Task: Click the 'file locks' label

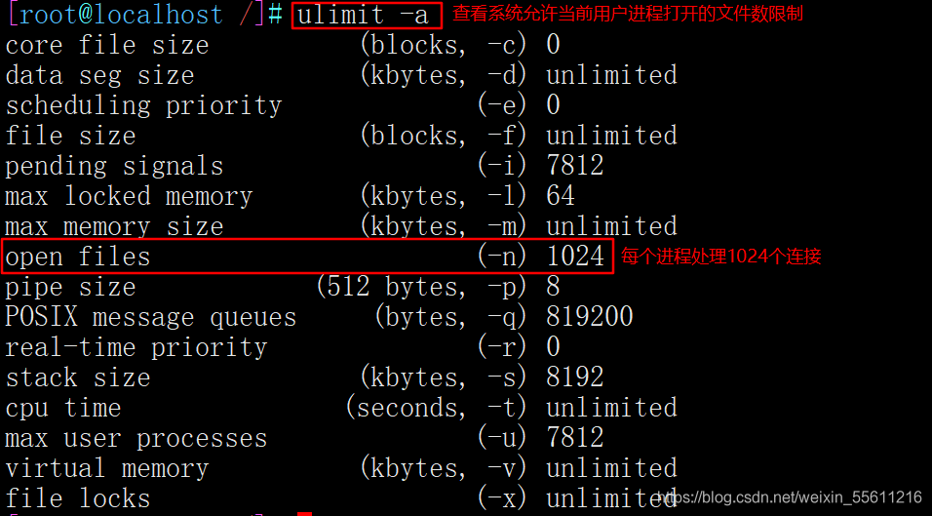Action: 78,498
